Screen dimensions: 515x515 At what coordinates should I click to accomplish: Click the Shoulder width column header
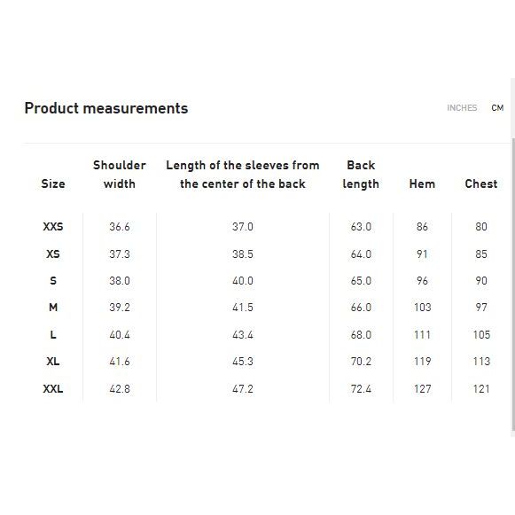(x=120, y=175)
